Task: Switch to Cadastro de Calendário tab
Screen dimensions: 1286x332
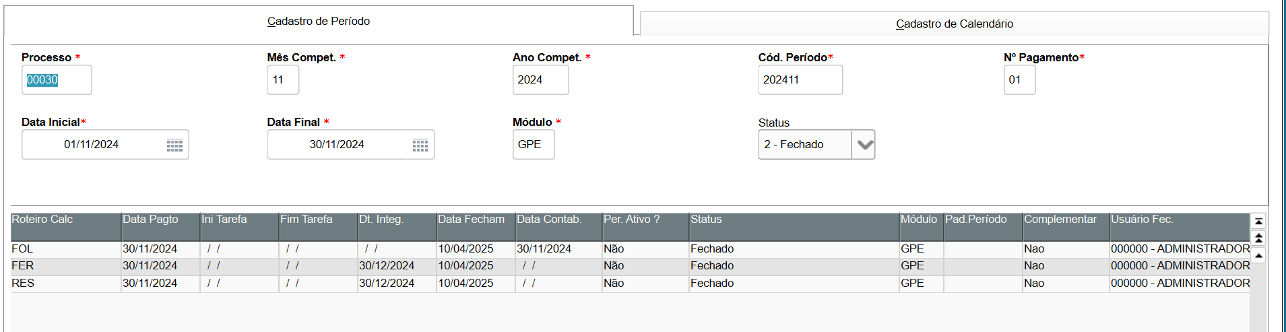Action: [x=954, y=24]
